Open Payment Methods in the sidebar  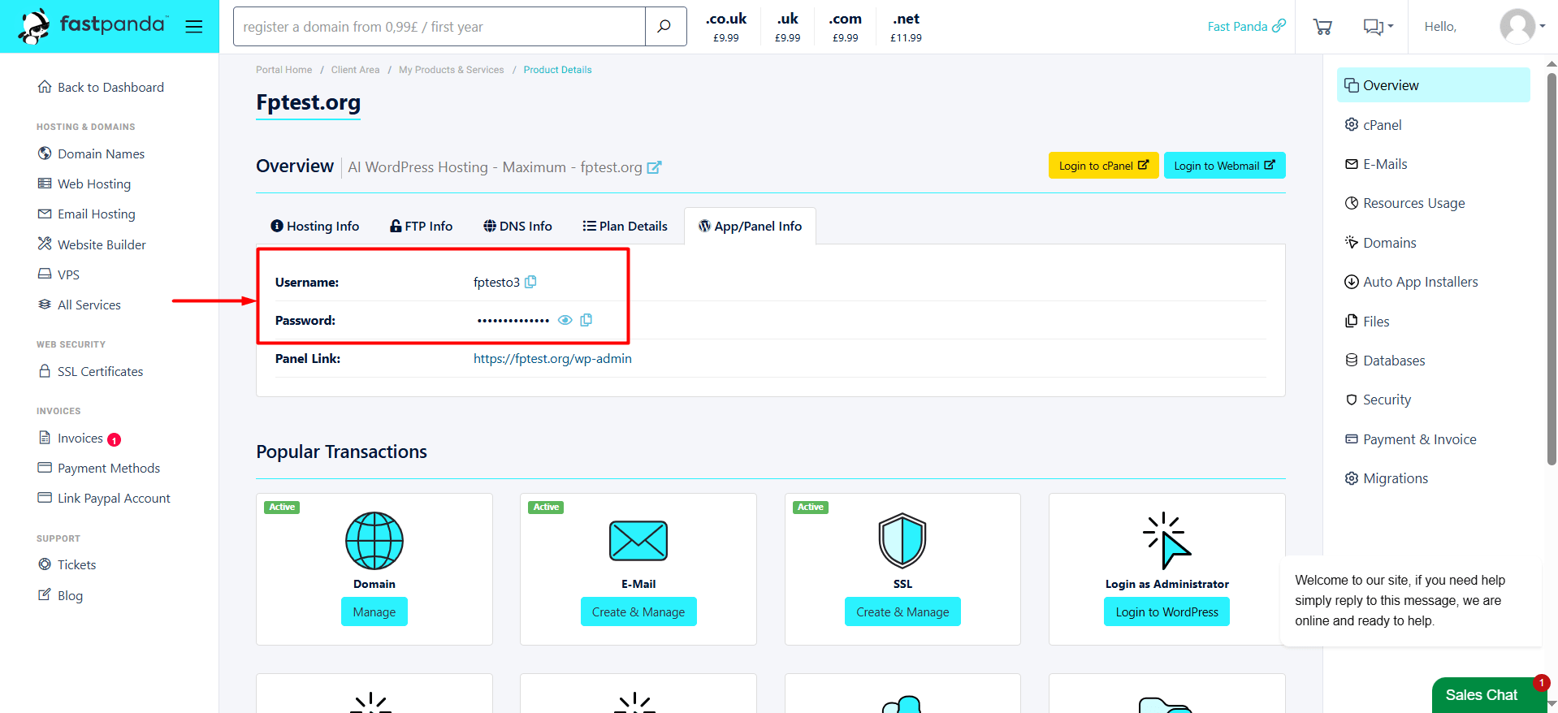pyautogui.click(x=99, y=468)
